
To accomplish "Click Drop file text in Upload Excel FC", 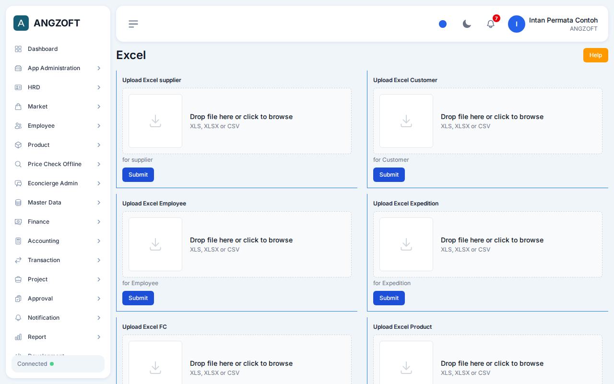I will point(241,363).
